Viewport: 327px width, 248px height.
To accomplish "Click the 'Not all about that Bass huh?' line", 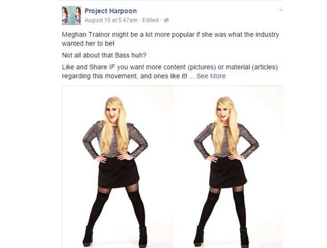I will click(104, 55).
